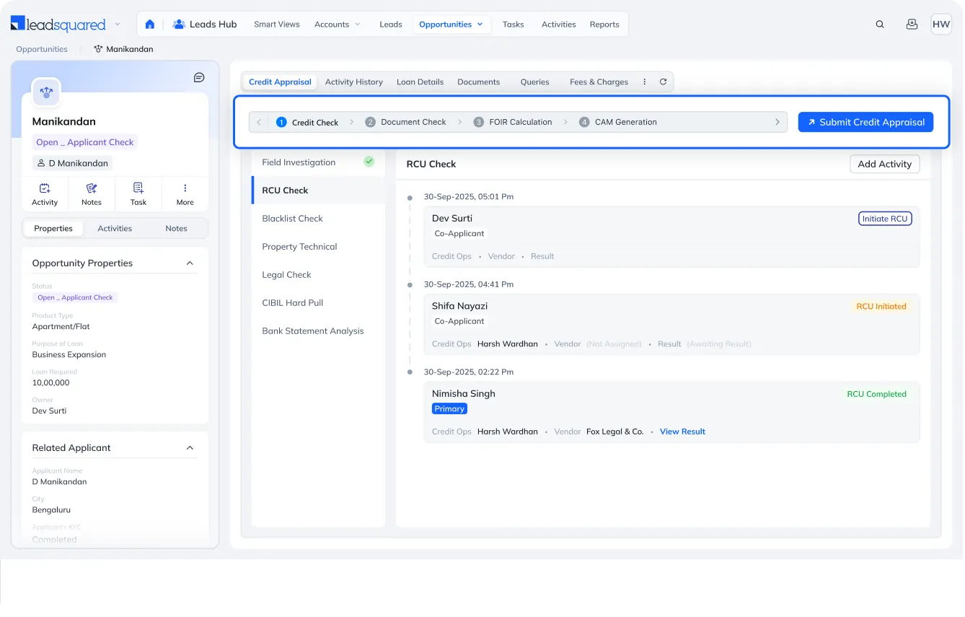Click the Home icon in navigation bar
The width and height of the screenshot is (965, 617).
150,25
